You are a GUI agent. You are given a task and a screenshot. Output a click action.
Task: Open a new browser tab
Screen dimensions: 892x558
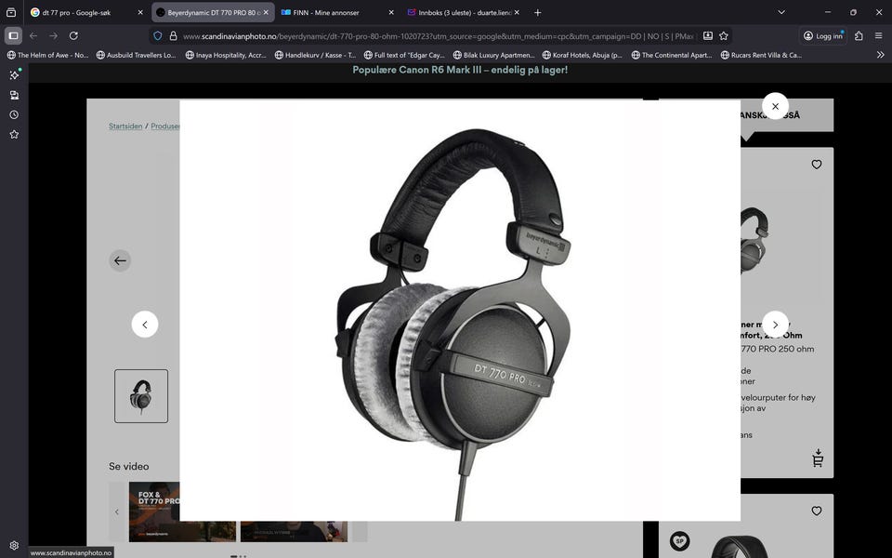tap(538, 12)
